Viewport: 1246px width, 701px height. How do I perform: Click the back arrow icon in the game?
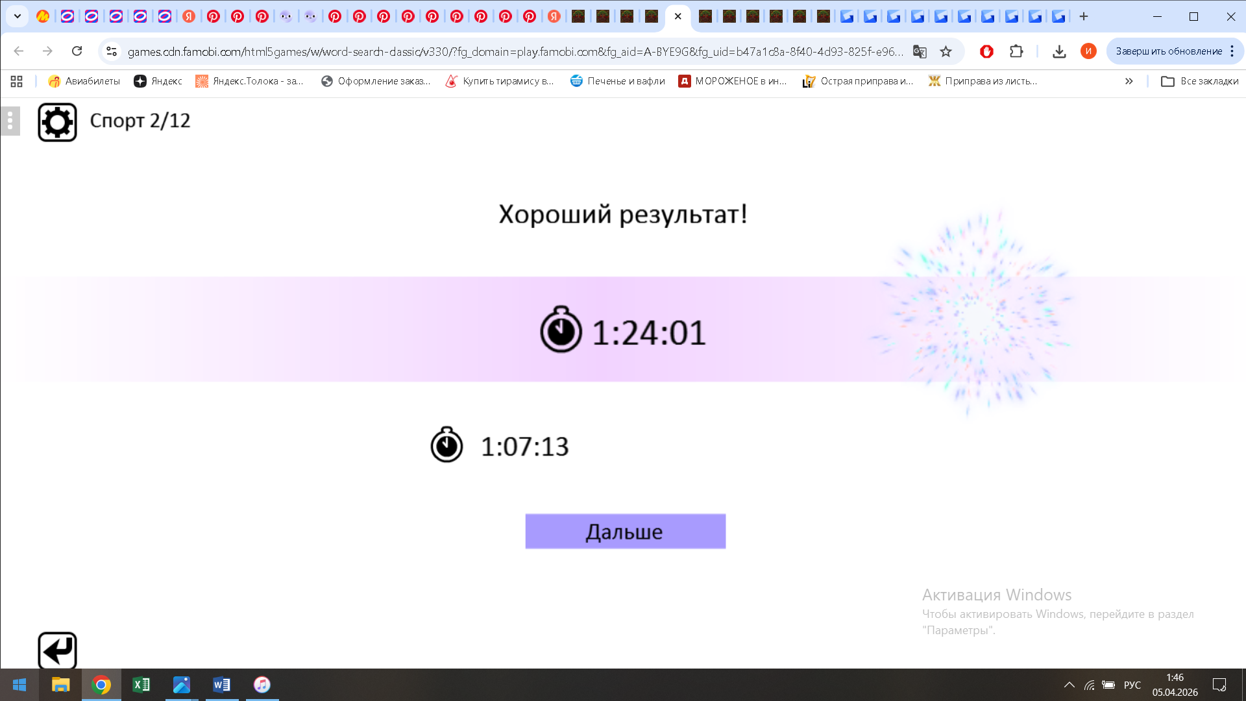click(x=57, y=650)
